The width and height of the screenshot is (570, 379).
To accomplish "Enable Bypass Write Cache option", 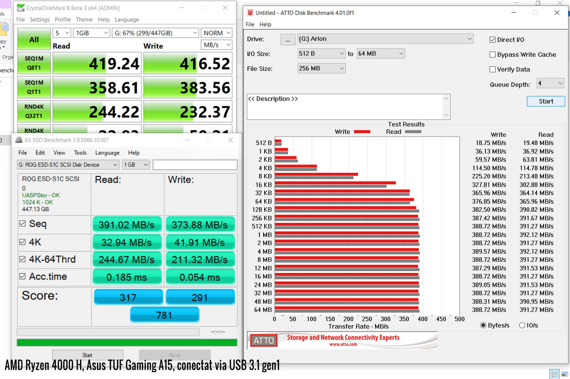I will 493,55.
